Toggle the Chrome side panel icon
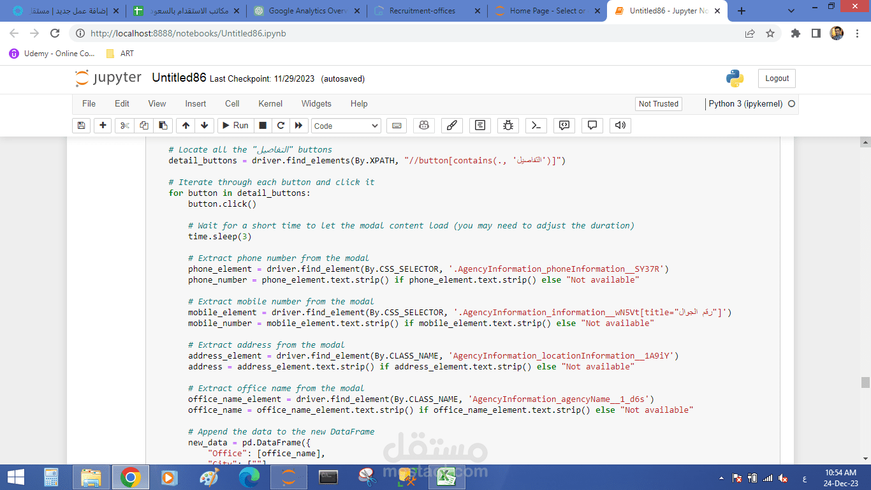This screenshot has height=490, width=871. pos(816,33)
